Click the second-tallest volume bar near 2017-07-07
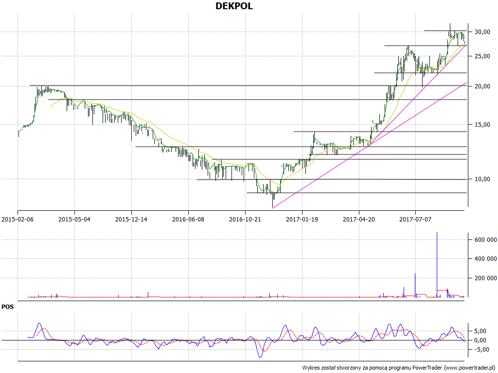Image resolution: width=498 pixels, height=373 pixels. coord(415,286)
